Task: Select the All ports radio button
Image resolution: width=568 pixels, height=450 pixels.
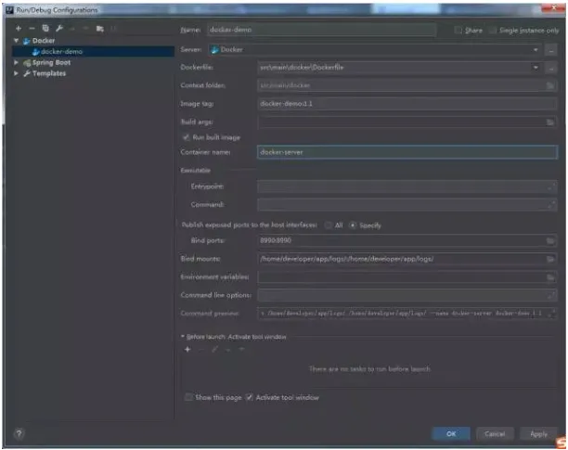Action: [328, 225]
